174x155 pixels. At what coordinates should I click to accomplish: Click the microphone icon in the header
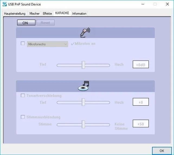point(85,33)
